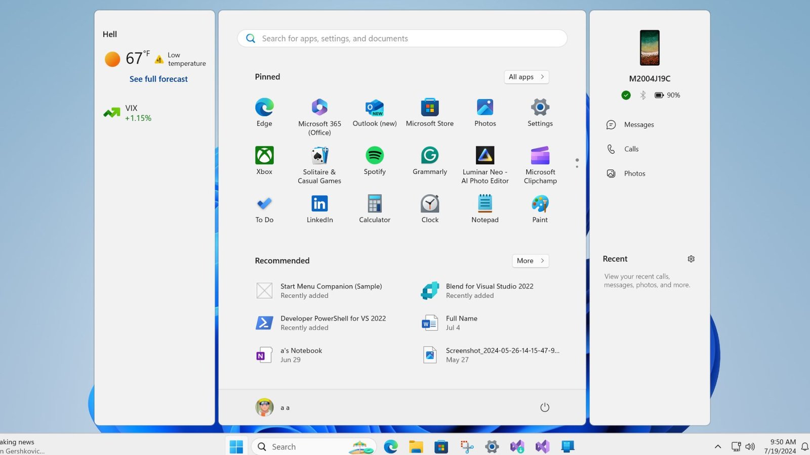810x455 pixels.
Task: Click the search input field
Action: [401, 38]
